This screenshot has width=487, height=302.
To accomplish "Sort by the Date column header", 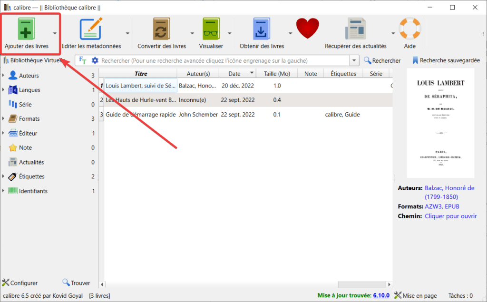I will click(x=238, y=74).
